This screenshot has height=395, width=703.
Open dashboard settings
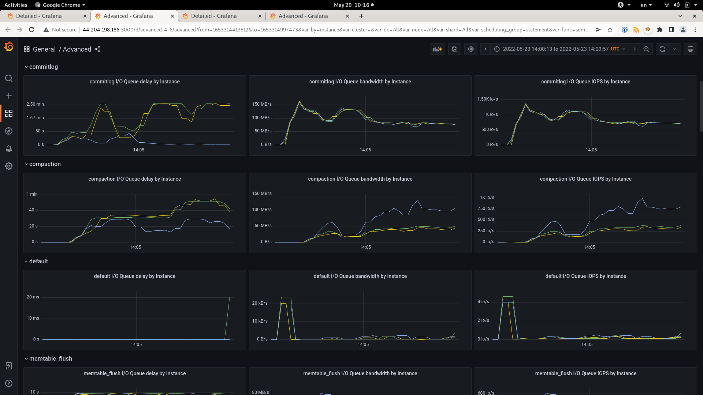tap(471, 49)
